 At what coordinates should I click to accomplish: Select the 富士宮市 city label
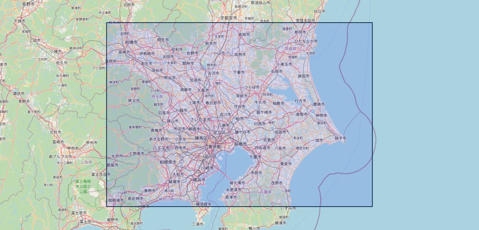83,212
